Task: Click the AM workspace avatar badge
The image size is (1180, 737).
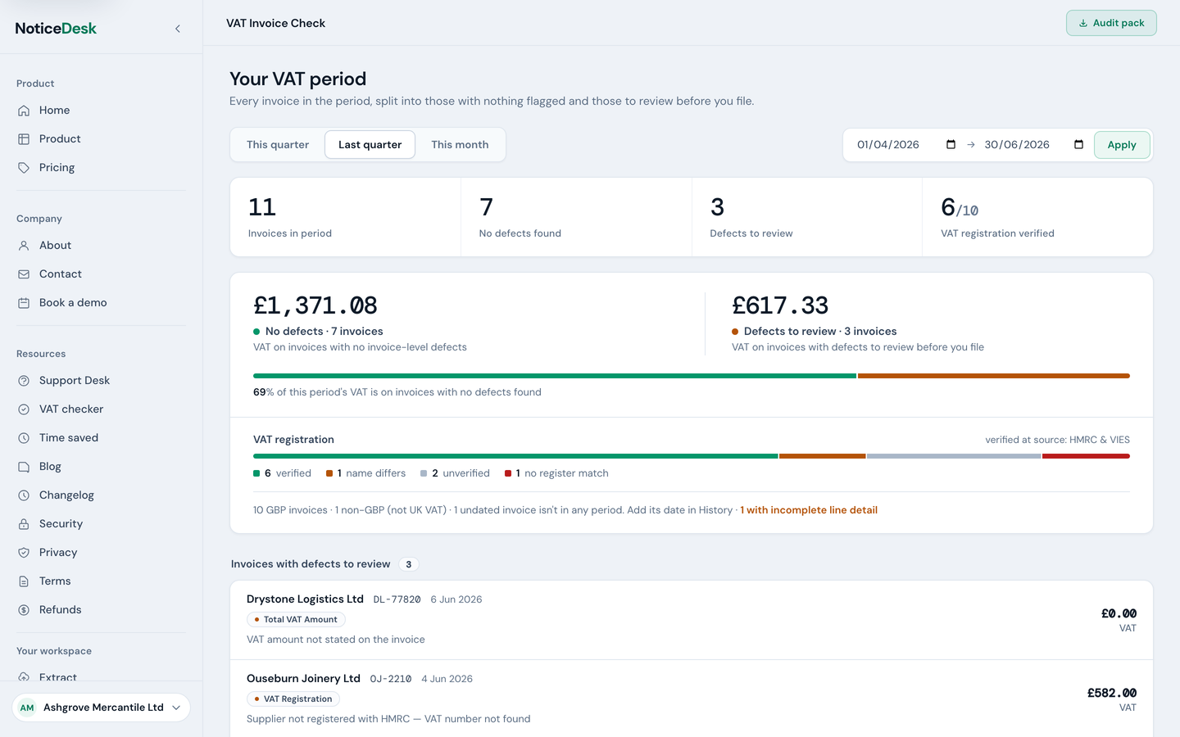Action: tap(27, 708)
